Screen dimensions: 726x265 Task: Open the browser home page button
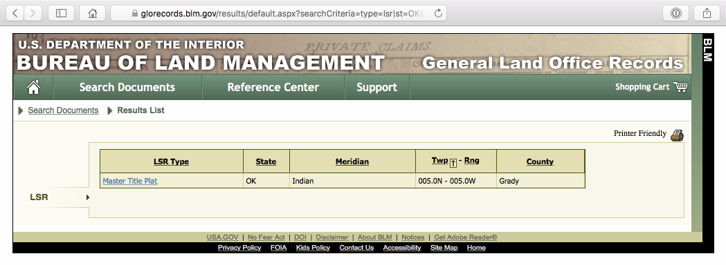click(x=93, y=13)
